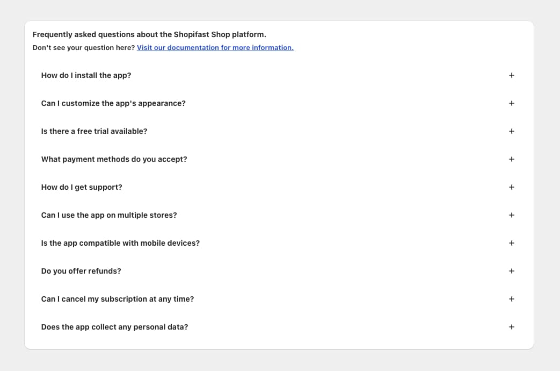Expand "How do I install the app?" question
The image size is (560, 371).
click(86, 75)
